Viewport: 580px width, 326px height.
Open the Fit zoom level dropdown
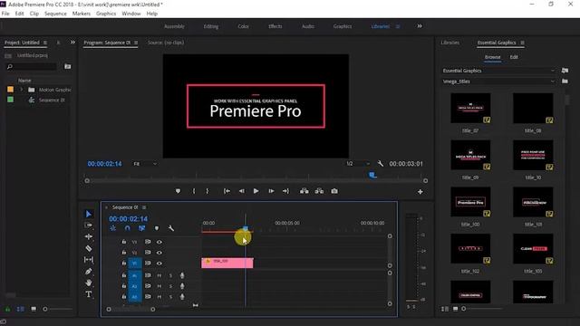(145, 164)
